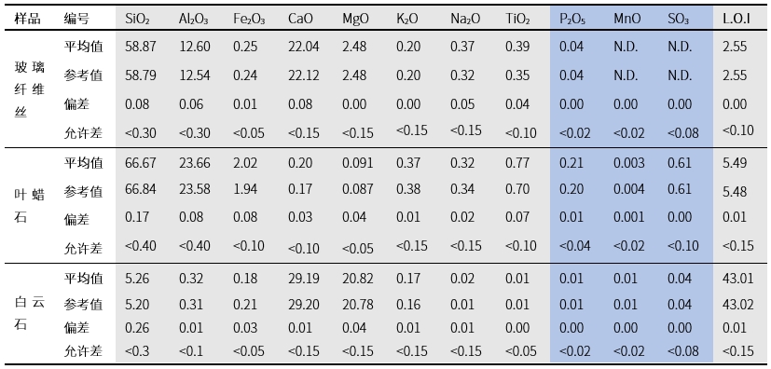Click the 23.66 Al₂O₃ average value

click(x=194, y=163)
